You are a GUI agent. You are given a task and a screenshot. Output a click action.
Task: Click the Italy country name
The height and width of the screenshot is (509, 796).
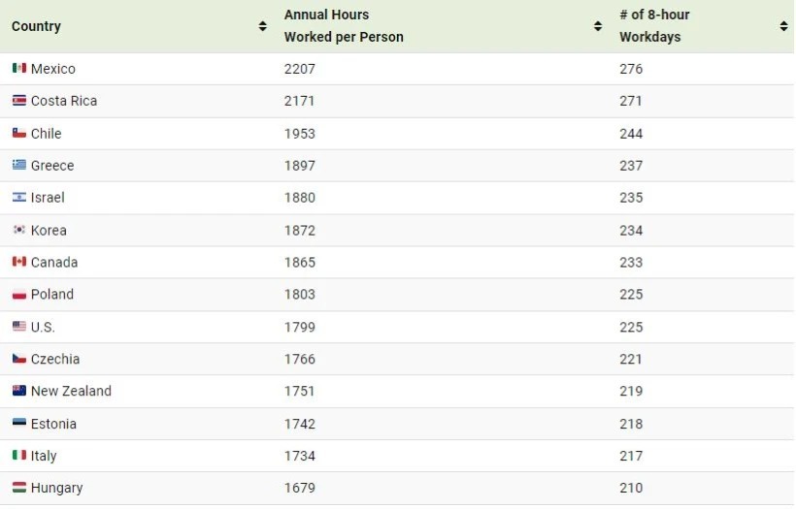44,456
